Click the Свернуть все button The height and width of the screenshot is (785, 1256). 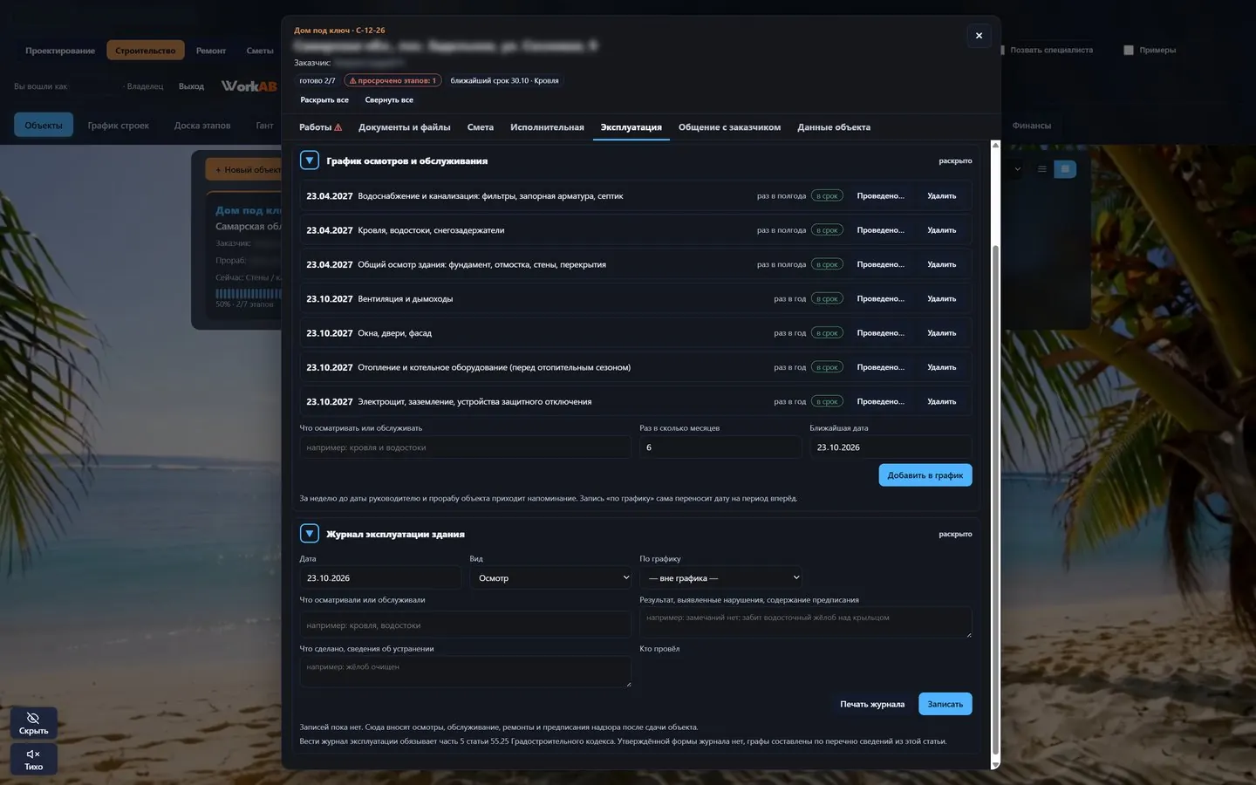[x=389, y=100]
